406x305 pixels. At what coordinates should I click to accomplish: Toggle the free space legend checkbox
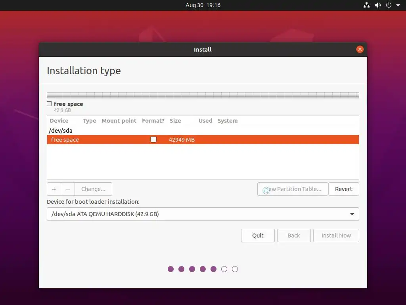49,104
